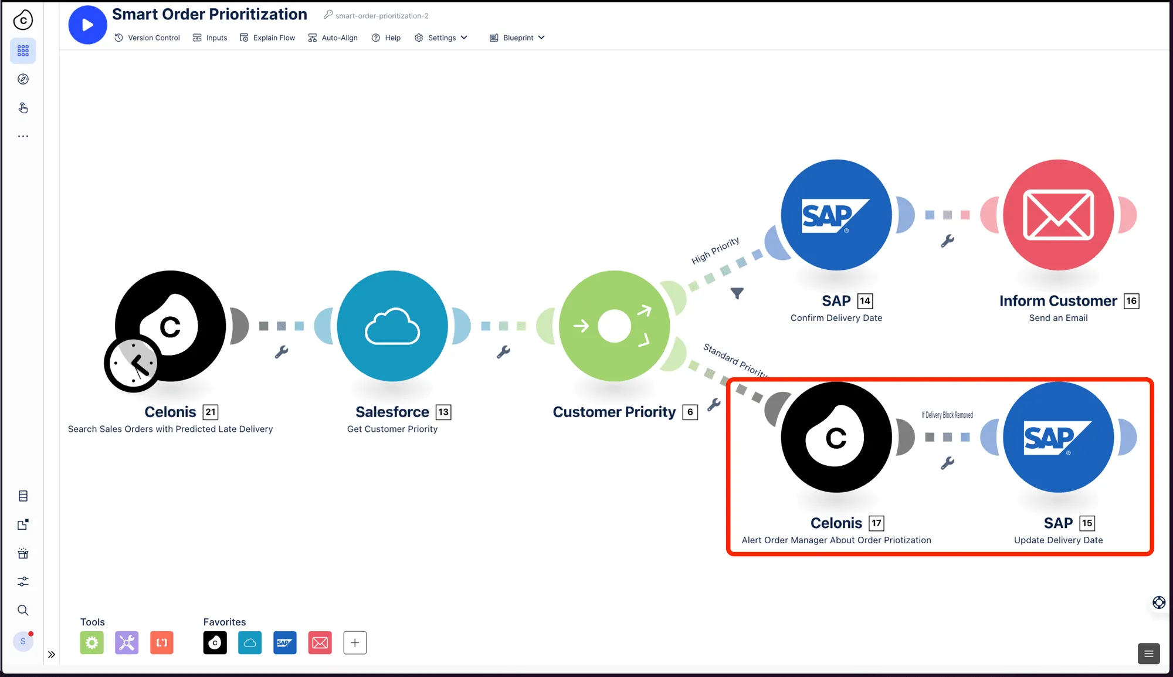Click wrench between Salesforce and Customer Priority
Viewport: 1173px width, 677px height.
503,352
